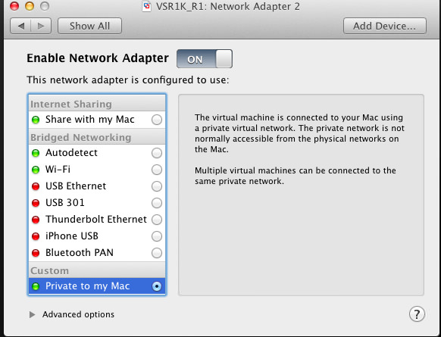Open help via the question mark icon

(417, 314)
